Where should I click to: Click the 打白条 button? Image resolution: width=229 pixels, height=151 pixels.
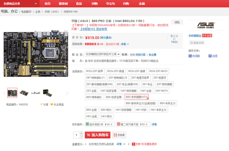119,135
